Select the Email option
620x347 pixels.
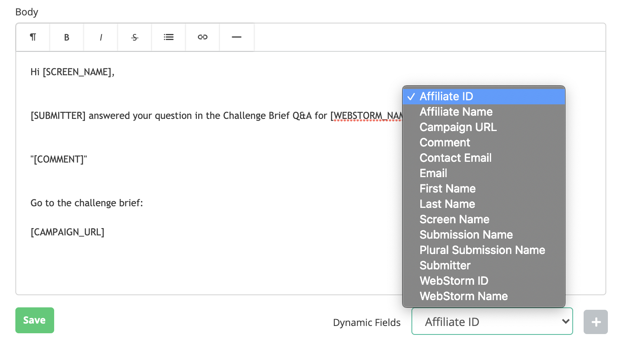click(484, 173)
